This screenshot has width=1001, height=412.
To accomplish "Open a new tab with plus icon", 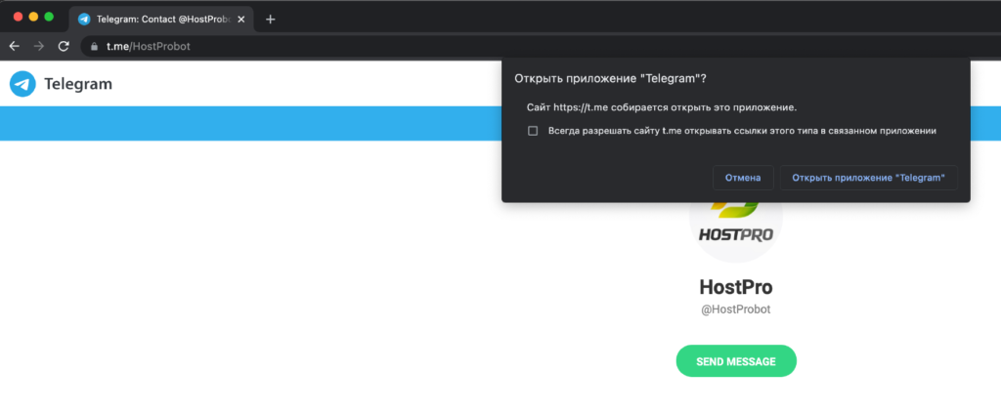I will (x=270, y=20).
